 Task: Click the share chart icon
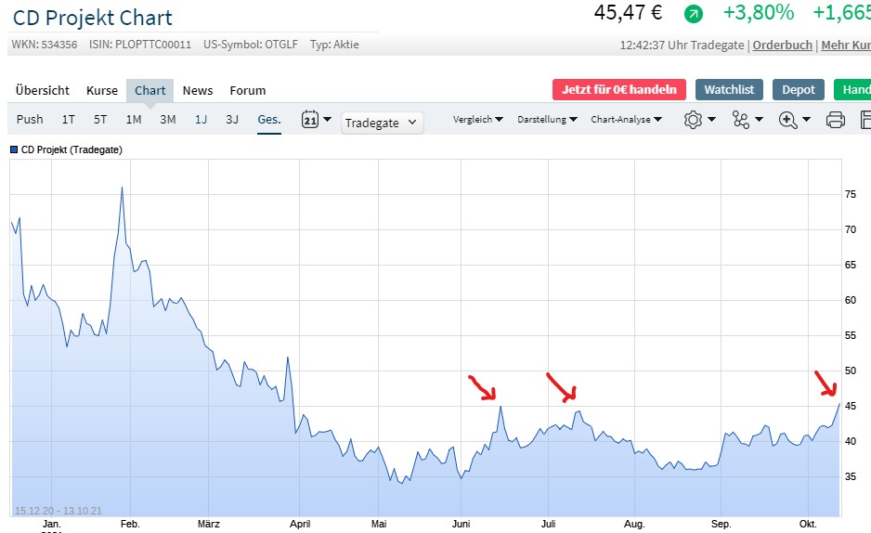(740, 120)
